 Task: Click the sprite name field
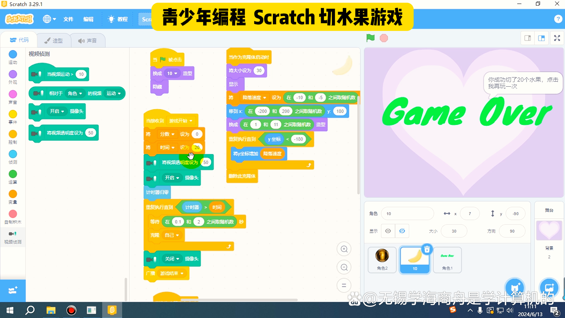click(x=407, y=214)
